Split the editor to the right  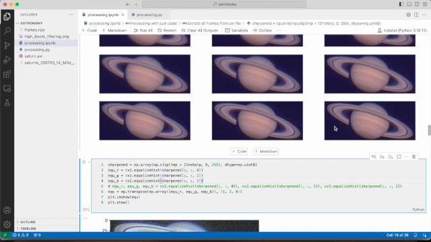pos(416,15)
